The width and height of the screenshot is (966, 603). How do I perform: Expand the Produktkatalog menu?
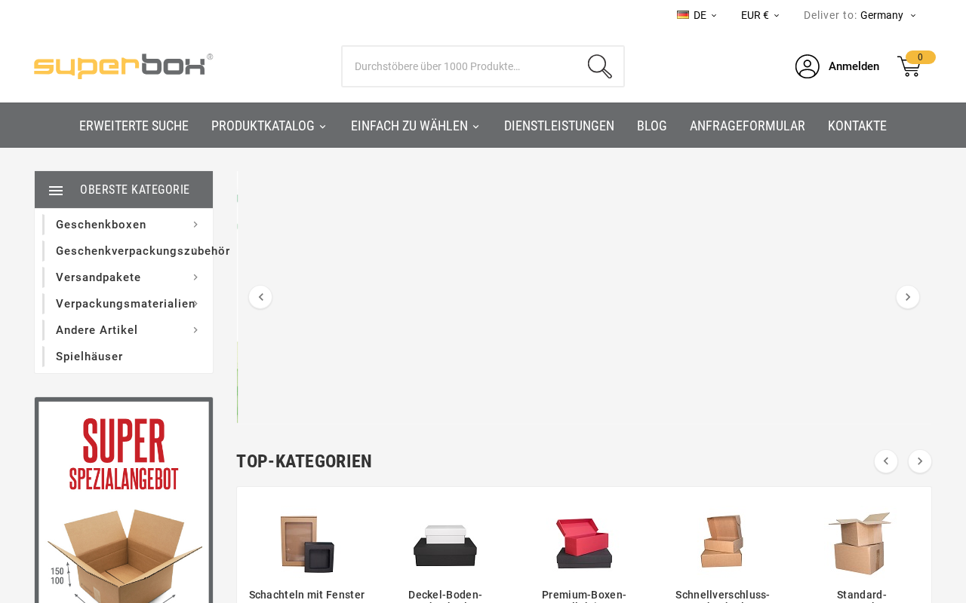click(269, 126)
